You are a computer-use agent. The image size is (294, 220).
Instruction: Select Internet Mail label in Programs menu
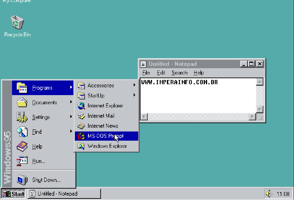[101, 116]
